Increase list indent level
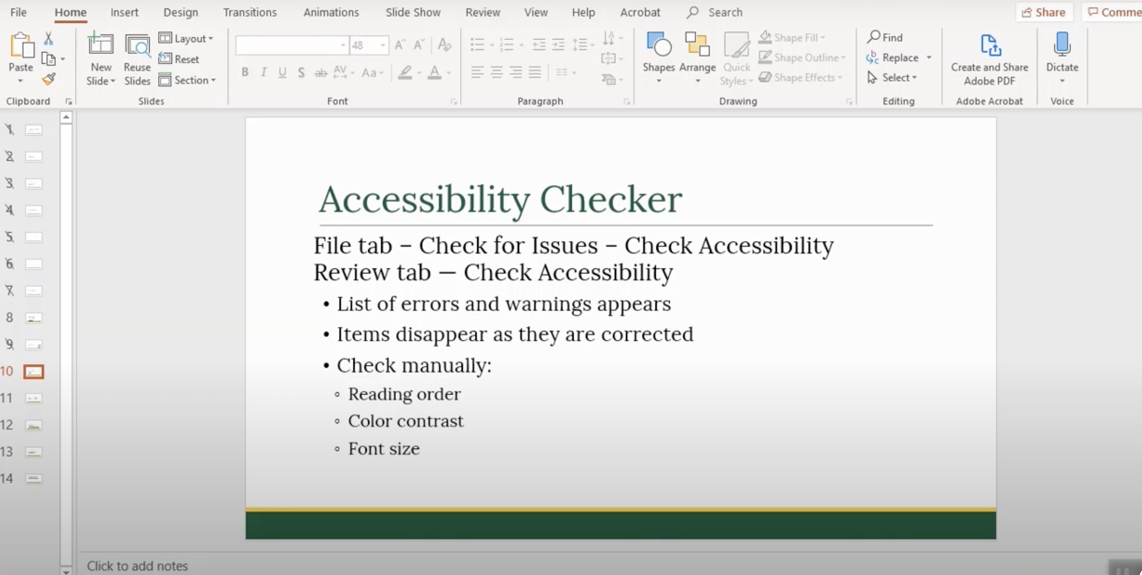 pos(558,45)
